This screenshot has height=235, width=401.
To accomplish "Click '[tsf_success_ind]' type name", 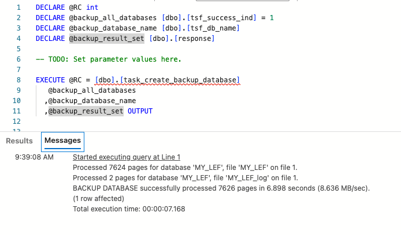I will coord(221,18).
